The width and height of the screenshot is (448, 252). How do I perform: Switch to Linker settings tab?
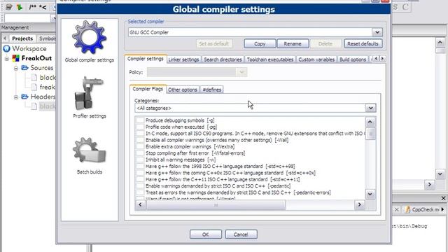click(183, 59)
